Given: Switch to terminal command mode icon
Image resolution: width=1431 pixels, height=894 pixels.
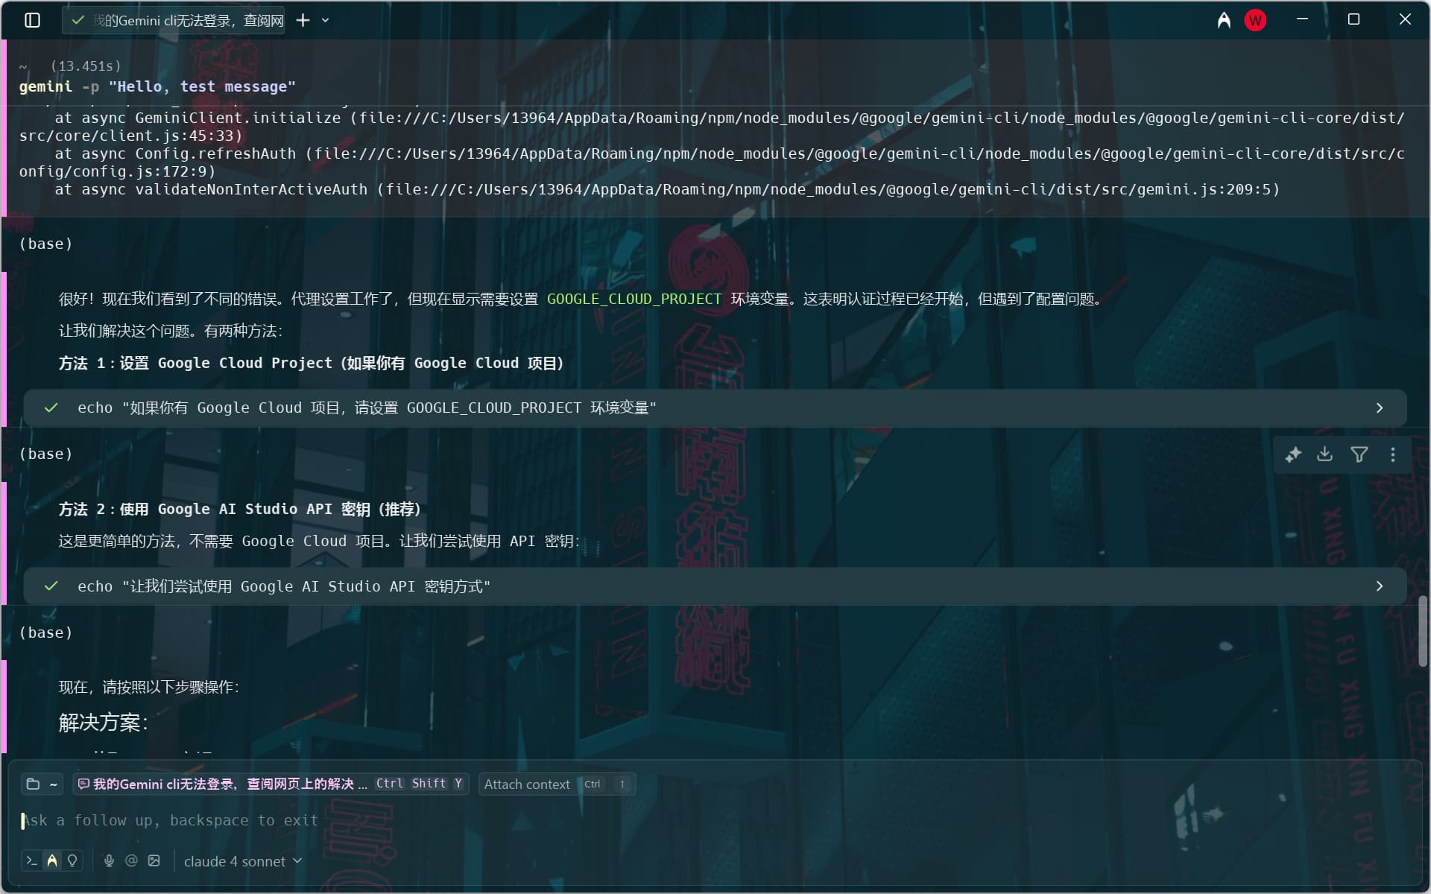Looking at the screenshot, I should tap(31, 860).
